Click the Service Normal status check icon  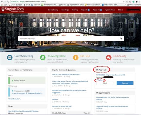tap(12, 81)
